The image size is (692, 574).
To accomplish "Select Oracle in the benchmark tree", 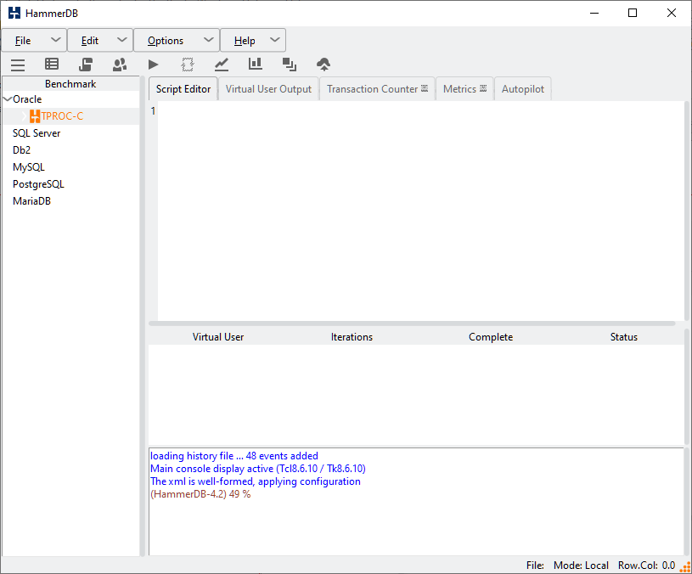I will [27, 98].
